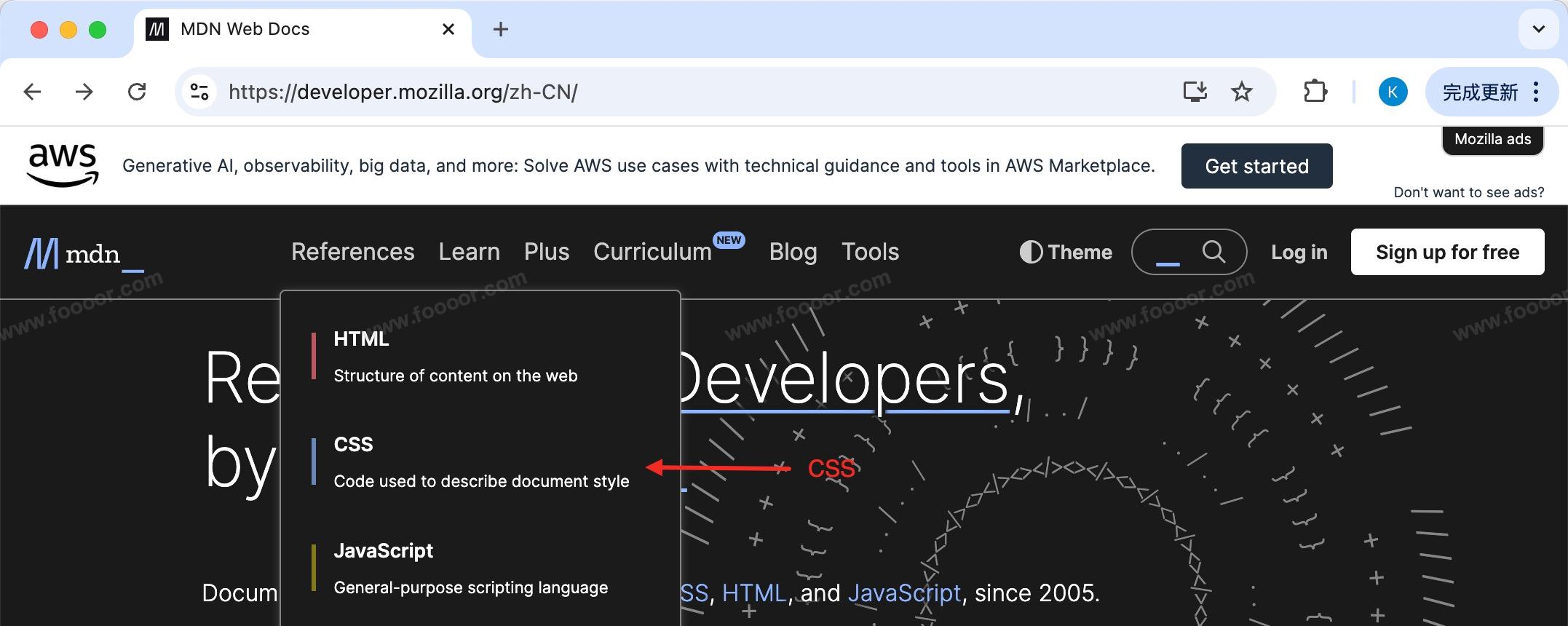Close the MDN Web Docs tab
1568x626 pixels.
click(448, 29)
